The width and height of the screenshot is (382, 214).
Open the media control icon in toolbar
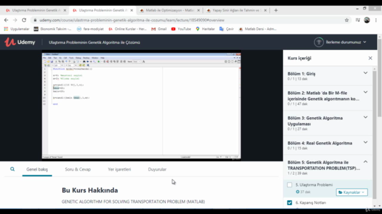(358, 20)
